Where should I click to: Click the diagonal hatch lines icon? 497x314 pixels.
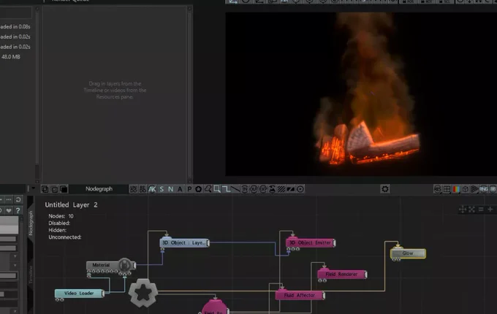pos(281,189)
